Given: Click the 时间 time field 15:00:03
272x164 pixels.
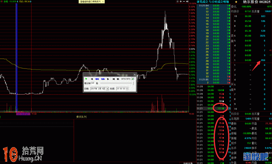Looking at the screenshot, I should (121, 89).
